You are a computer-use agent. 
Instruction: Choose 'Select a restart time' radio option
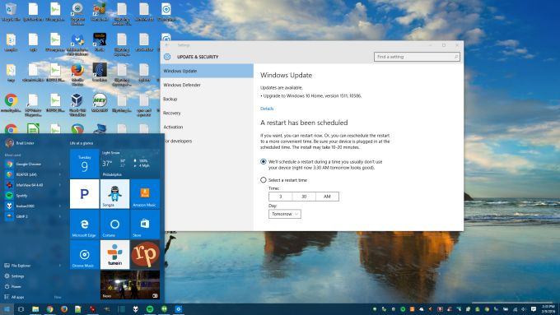click(264, 180)
